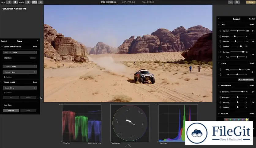256x148 pixels.
Task: Toggle the Contrast and Pivot visibility eye
Action: coord(253,54)
